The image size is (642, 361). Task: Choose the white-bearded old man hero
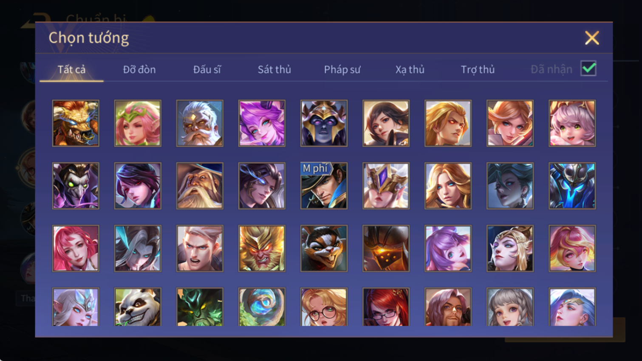click(200, 123)
